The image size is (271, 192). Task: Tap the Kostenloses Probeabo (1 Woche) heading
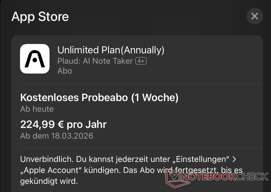99,98
